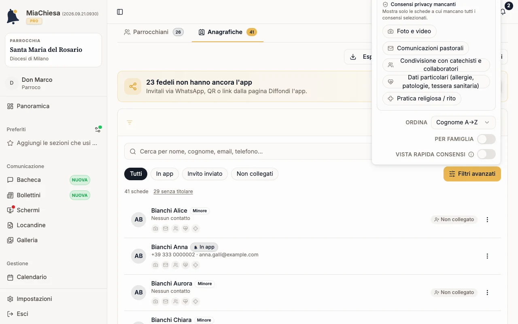Click the MiaChiesa bell logo
Viewport: 518px width, 324px height.
[13, 16]
